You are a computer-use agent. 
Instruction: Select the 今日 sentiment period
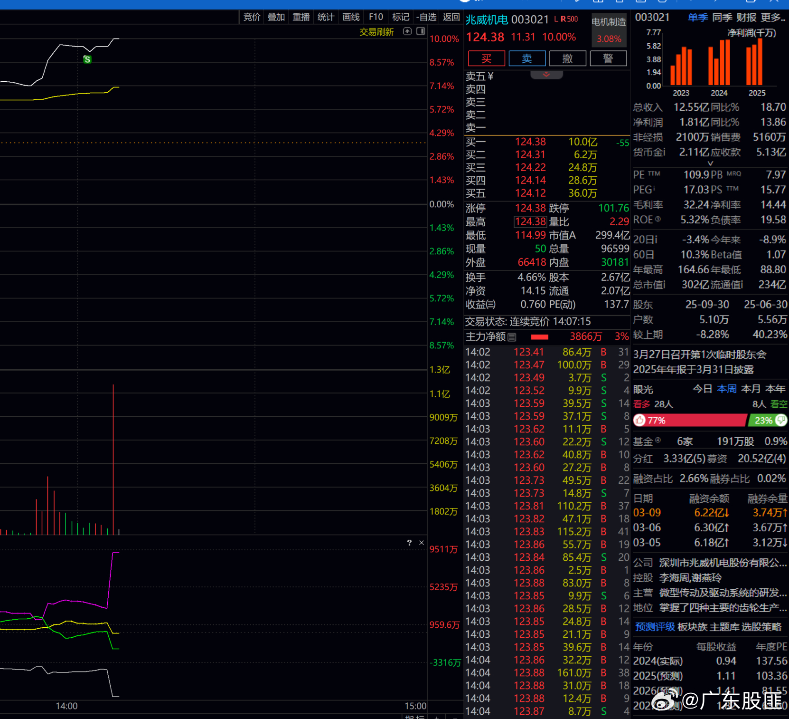click(x=702, y=389)
